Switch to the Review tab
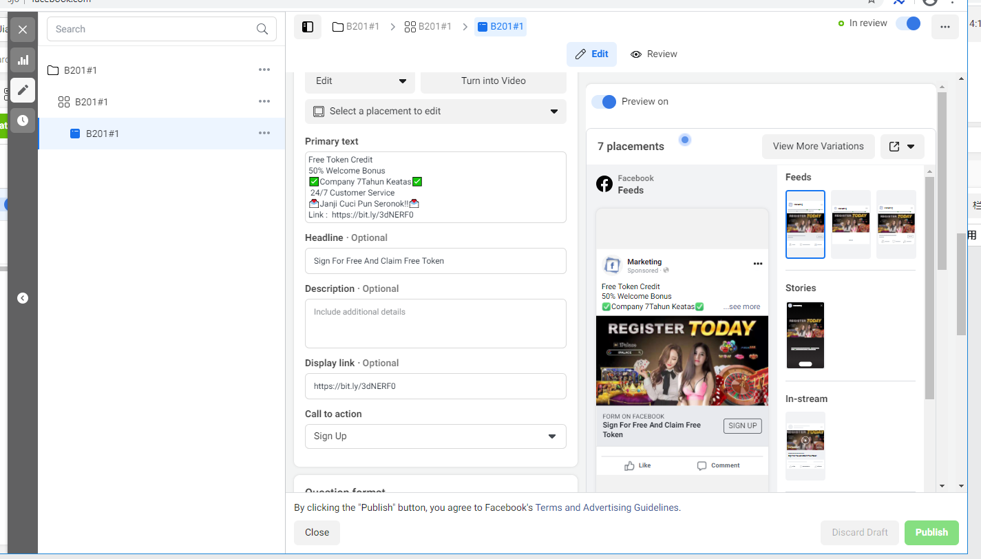This screenshot has height=559, width=981. click(654, 54)
